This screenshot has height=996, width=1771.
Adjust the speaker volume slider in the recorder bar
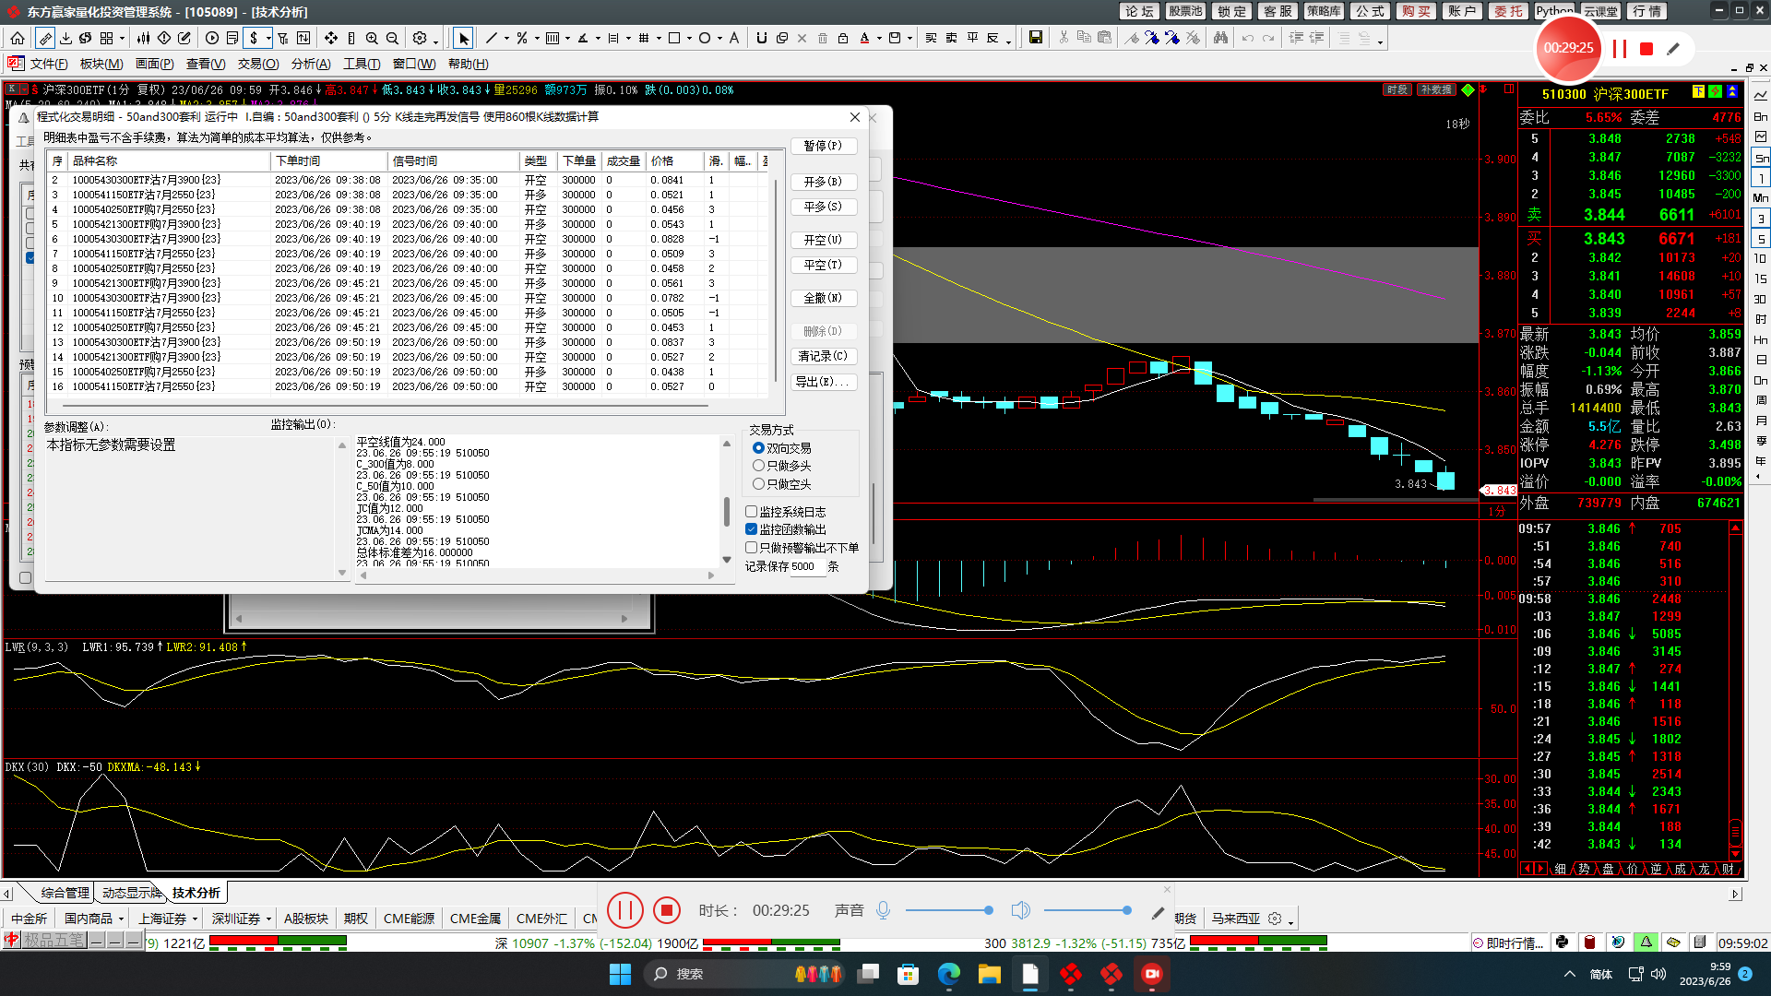pos(1088,910)
